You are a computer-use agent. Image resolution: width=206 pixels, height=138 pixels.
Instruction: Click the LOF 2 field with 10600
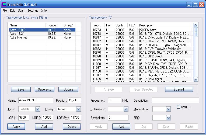tap(47, 118)
